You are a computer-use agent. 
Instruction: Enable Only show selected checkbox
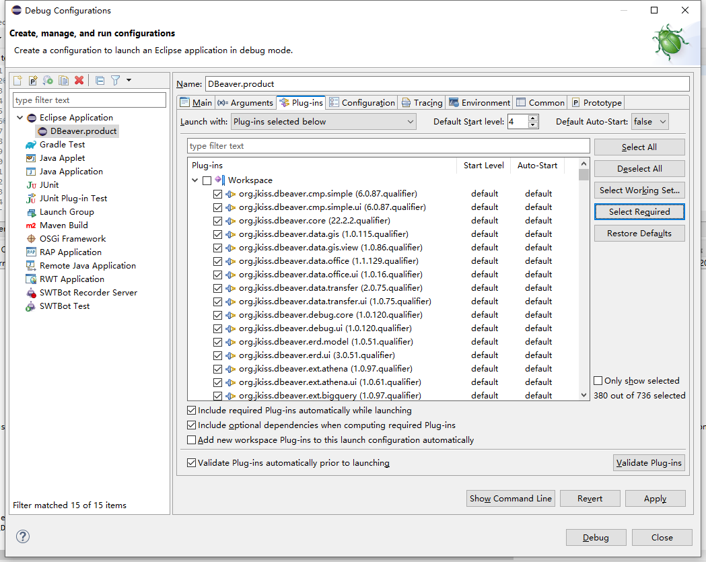pos(598,381)
